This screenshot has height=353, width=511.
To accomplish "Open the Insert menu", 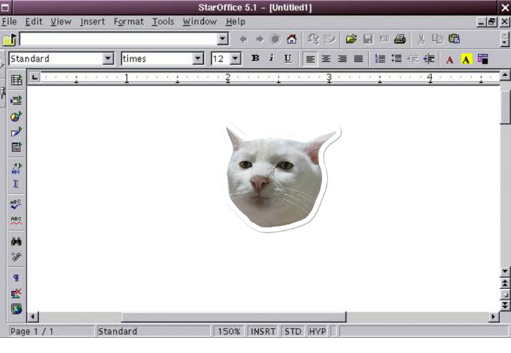I will tap(92, 22).
